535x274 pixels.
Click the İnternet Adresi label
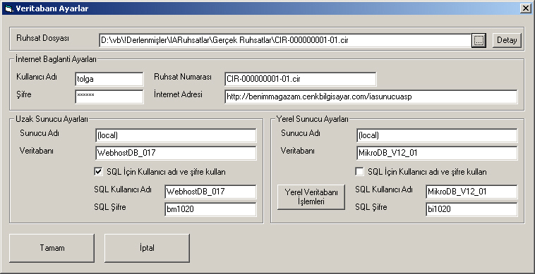(178, 94)
